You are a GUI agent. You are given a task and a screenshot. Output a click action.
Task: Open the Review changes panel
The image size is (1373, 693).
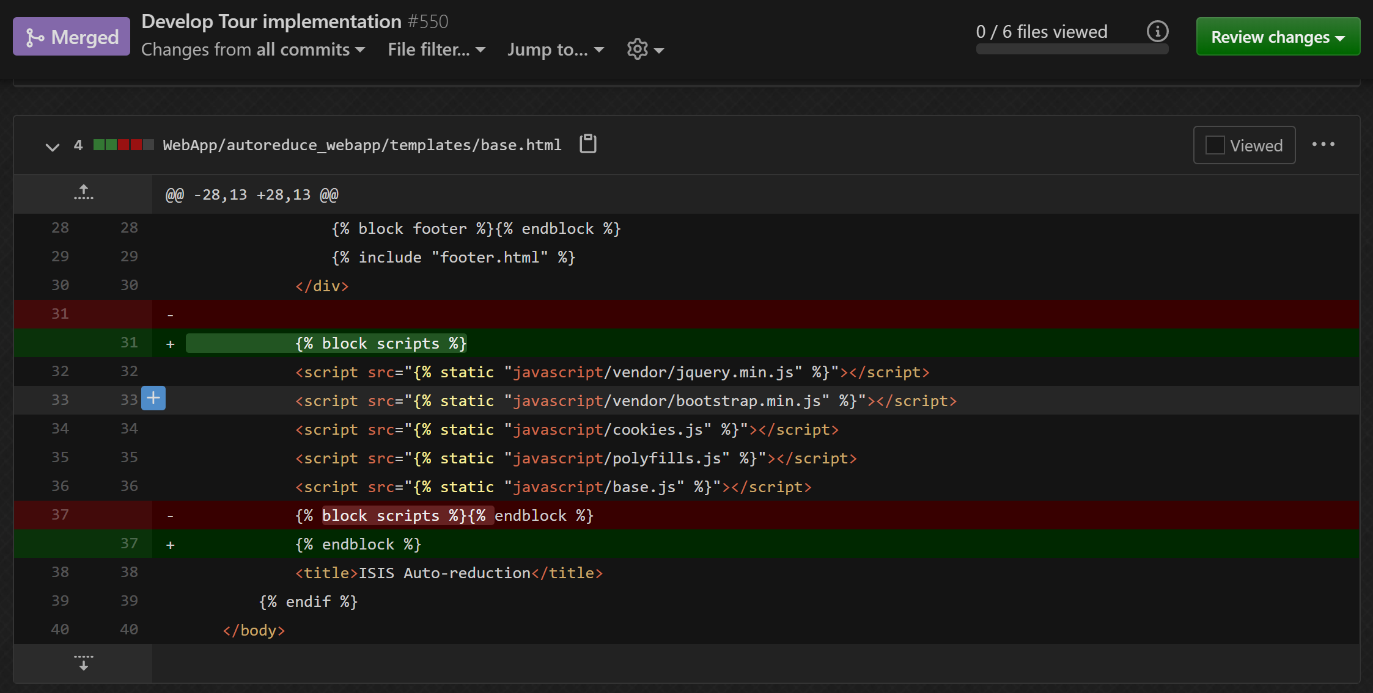pyautogui.click(x=1277, y=36)
